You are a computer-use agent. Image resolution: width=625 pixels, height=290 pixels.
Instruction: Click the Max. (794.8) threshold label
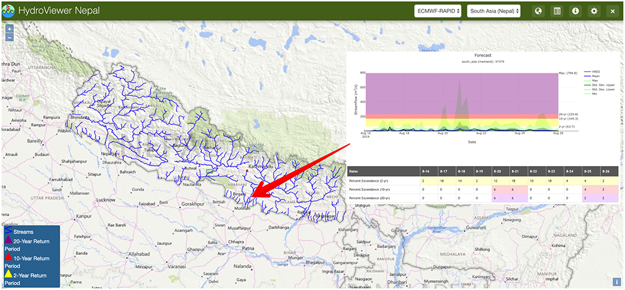tap(567, 73)
